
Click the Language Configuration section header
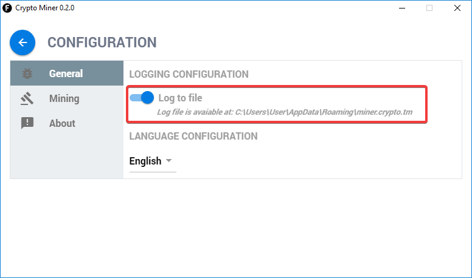tap(193, 136)
